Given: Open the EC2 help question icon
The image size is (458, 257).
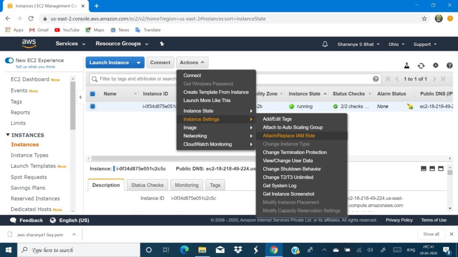Looking at the screenshot, I should (450, 66).
